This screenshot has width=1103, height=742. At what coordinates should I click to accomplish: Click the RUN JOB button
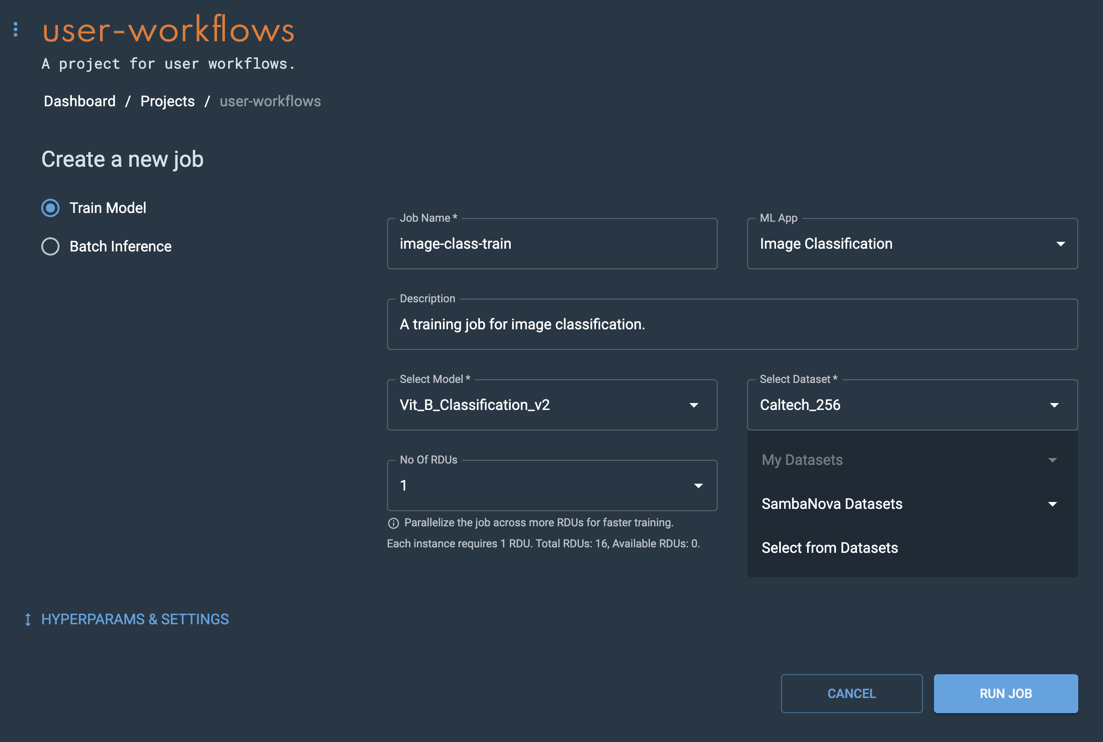click(1005, 693)
